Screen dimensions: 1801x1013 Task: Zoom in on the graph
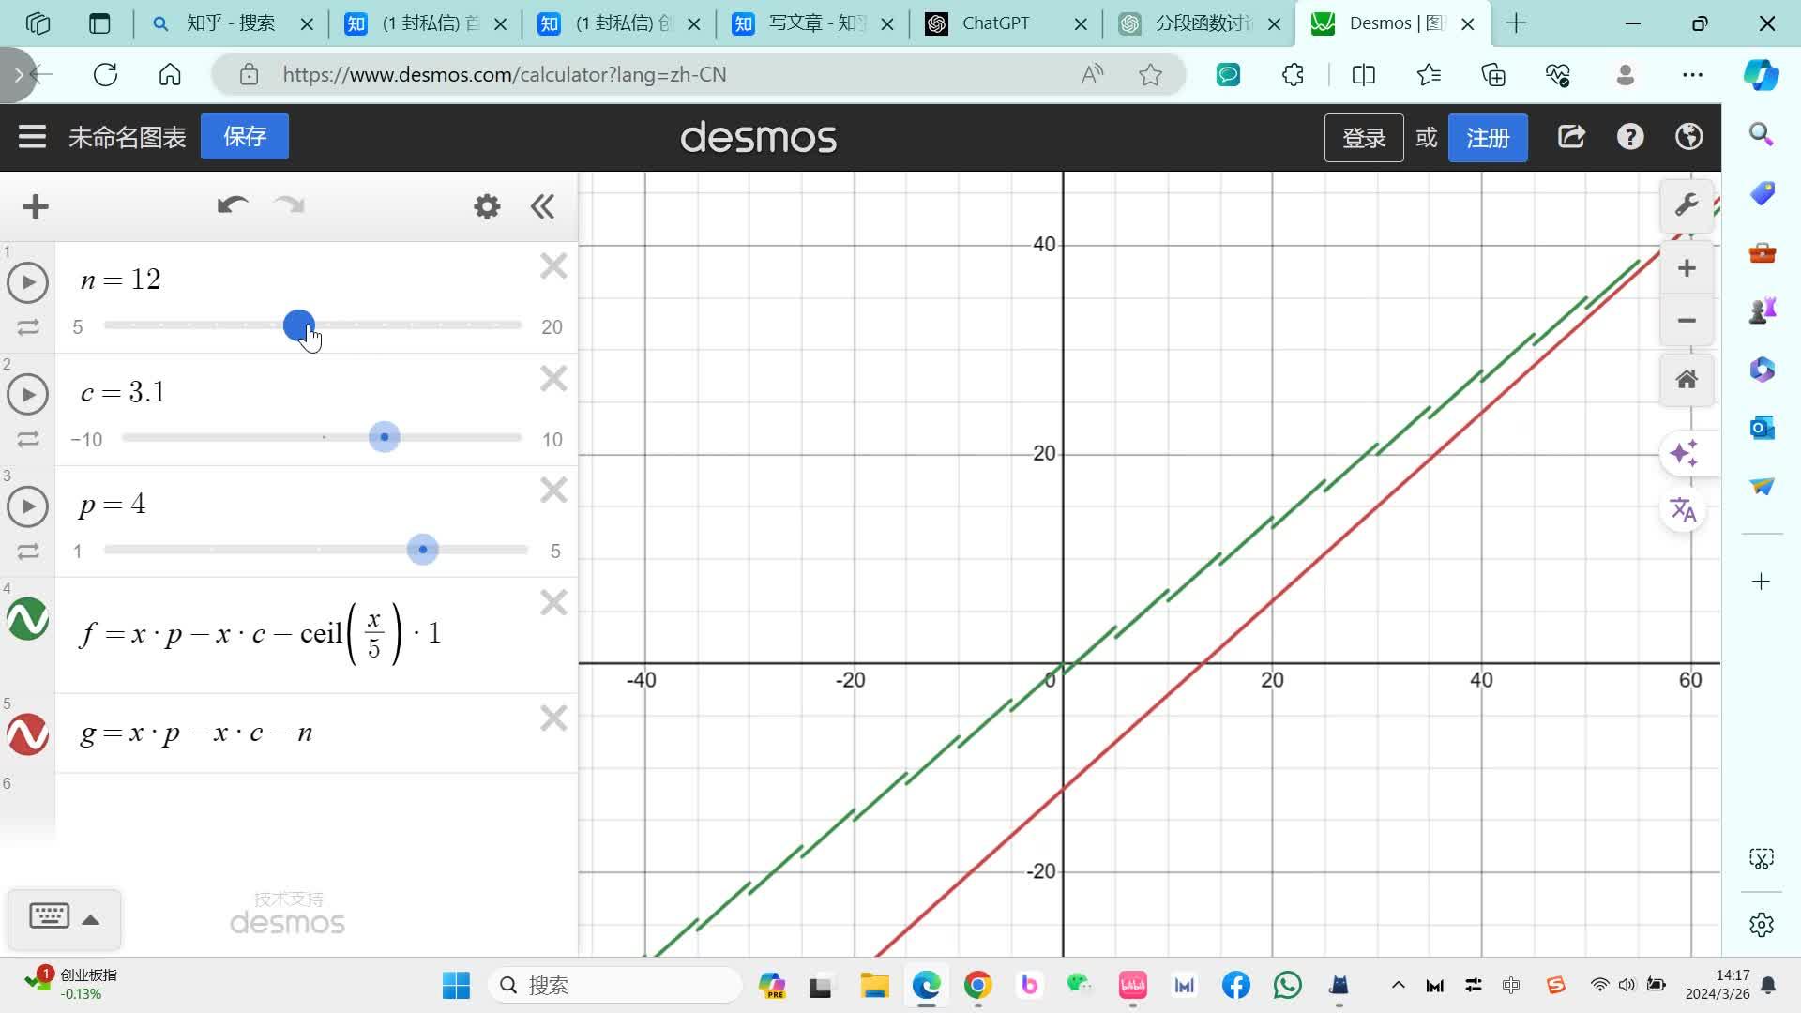[x=1687, y=268]
